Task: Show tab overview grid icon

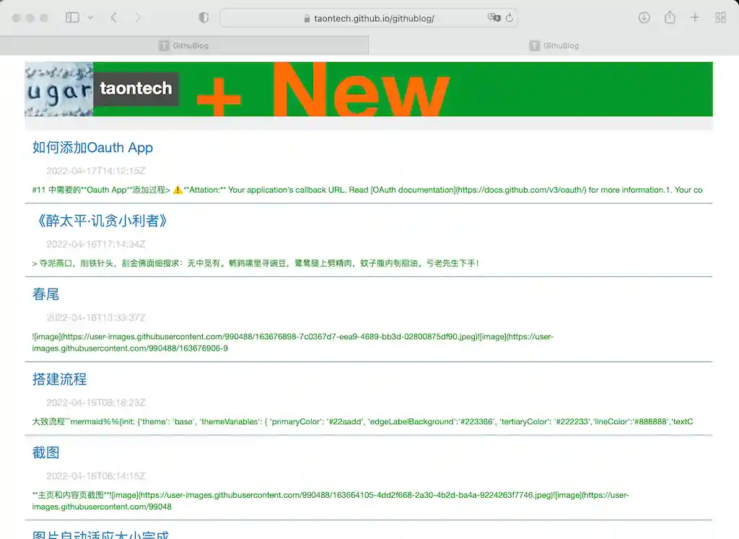Action: pyautogui.click(x=720, y=18)
